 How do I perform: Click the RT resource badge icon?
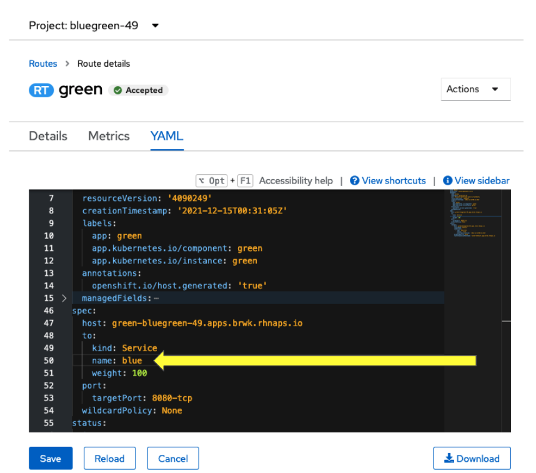[x=41, y=90]
